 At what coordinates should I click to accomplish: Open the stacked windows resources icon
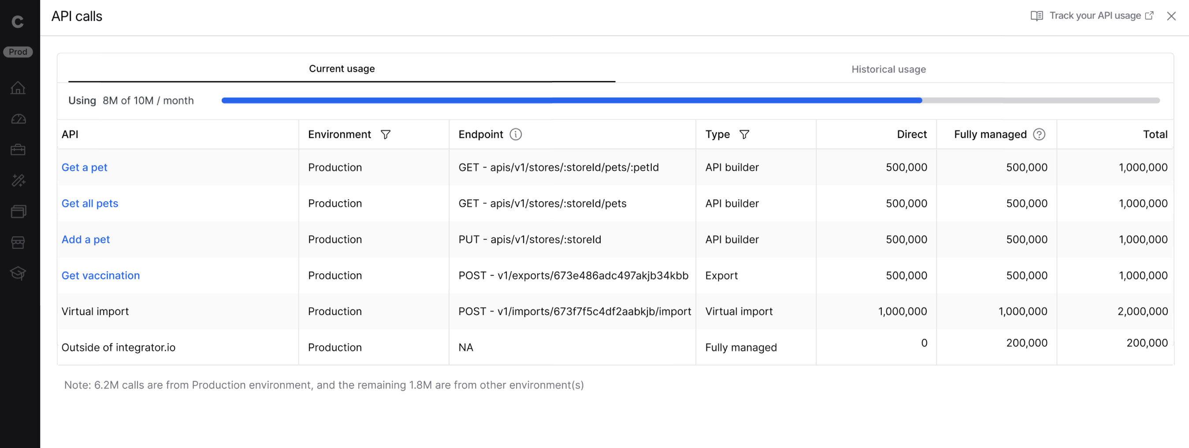pos(18,212)
